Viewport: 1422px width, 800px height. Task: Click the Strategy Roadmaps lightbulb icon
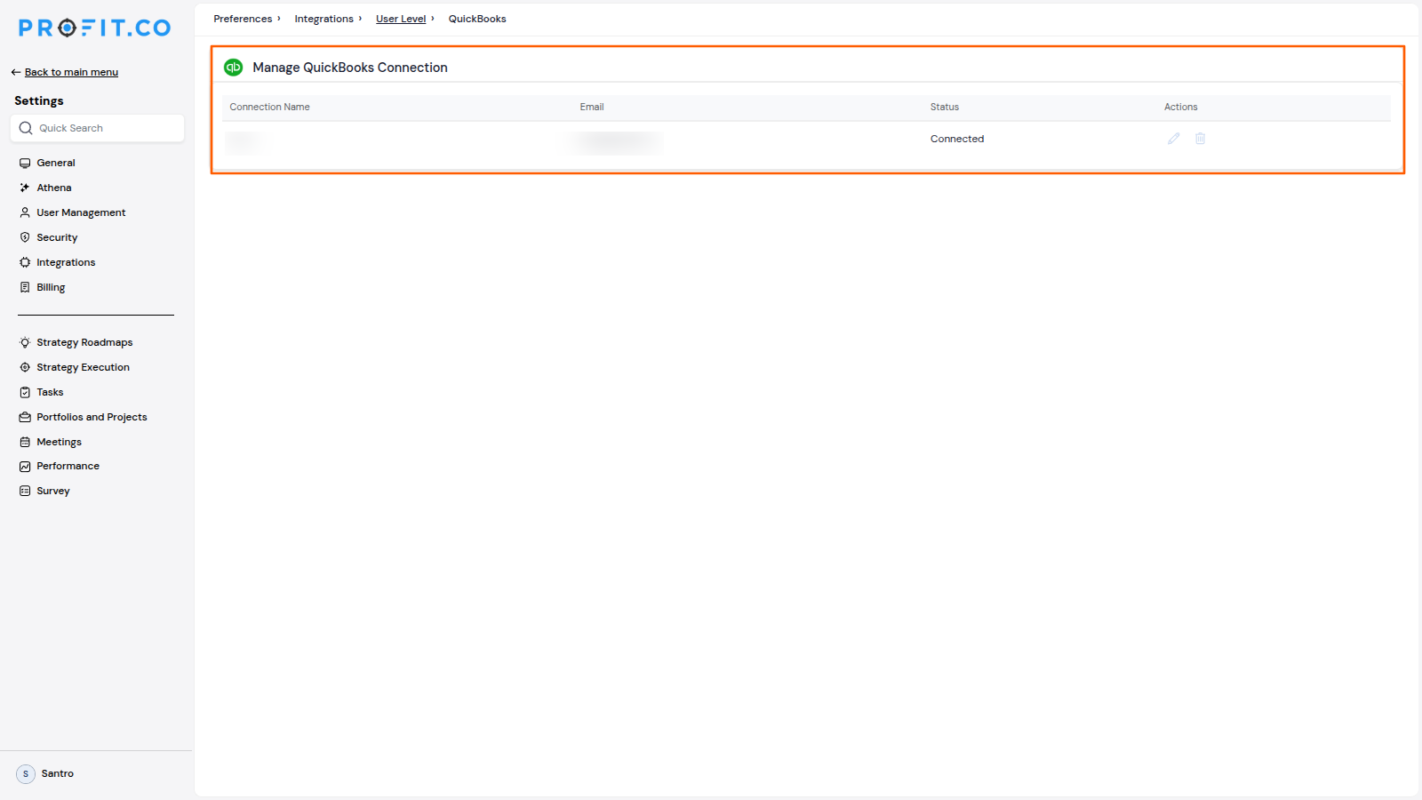point(25,342)
